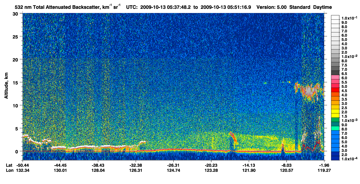Click the word "Standard" in the header

pyautogui.click(x=300, y=7)
